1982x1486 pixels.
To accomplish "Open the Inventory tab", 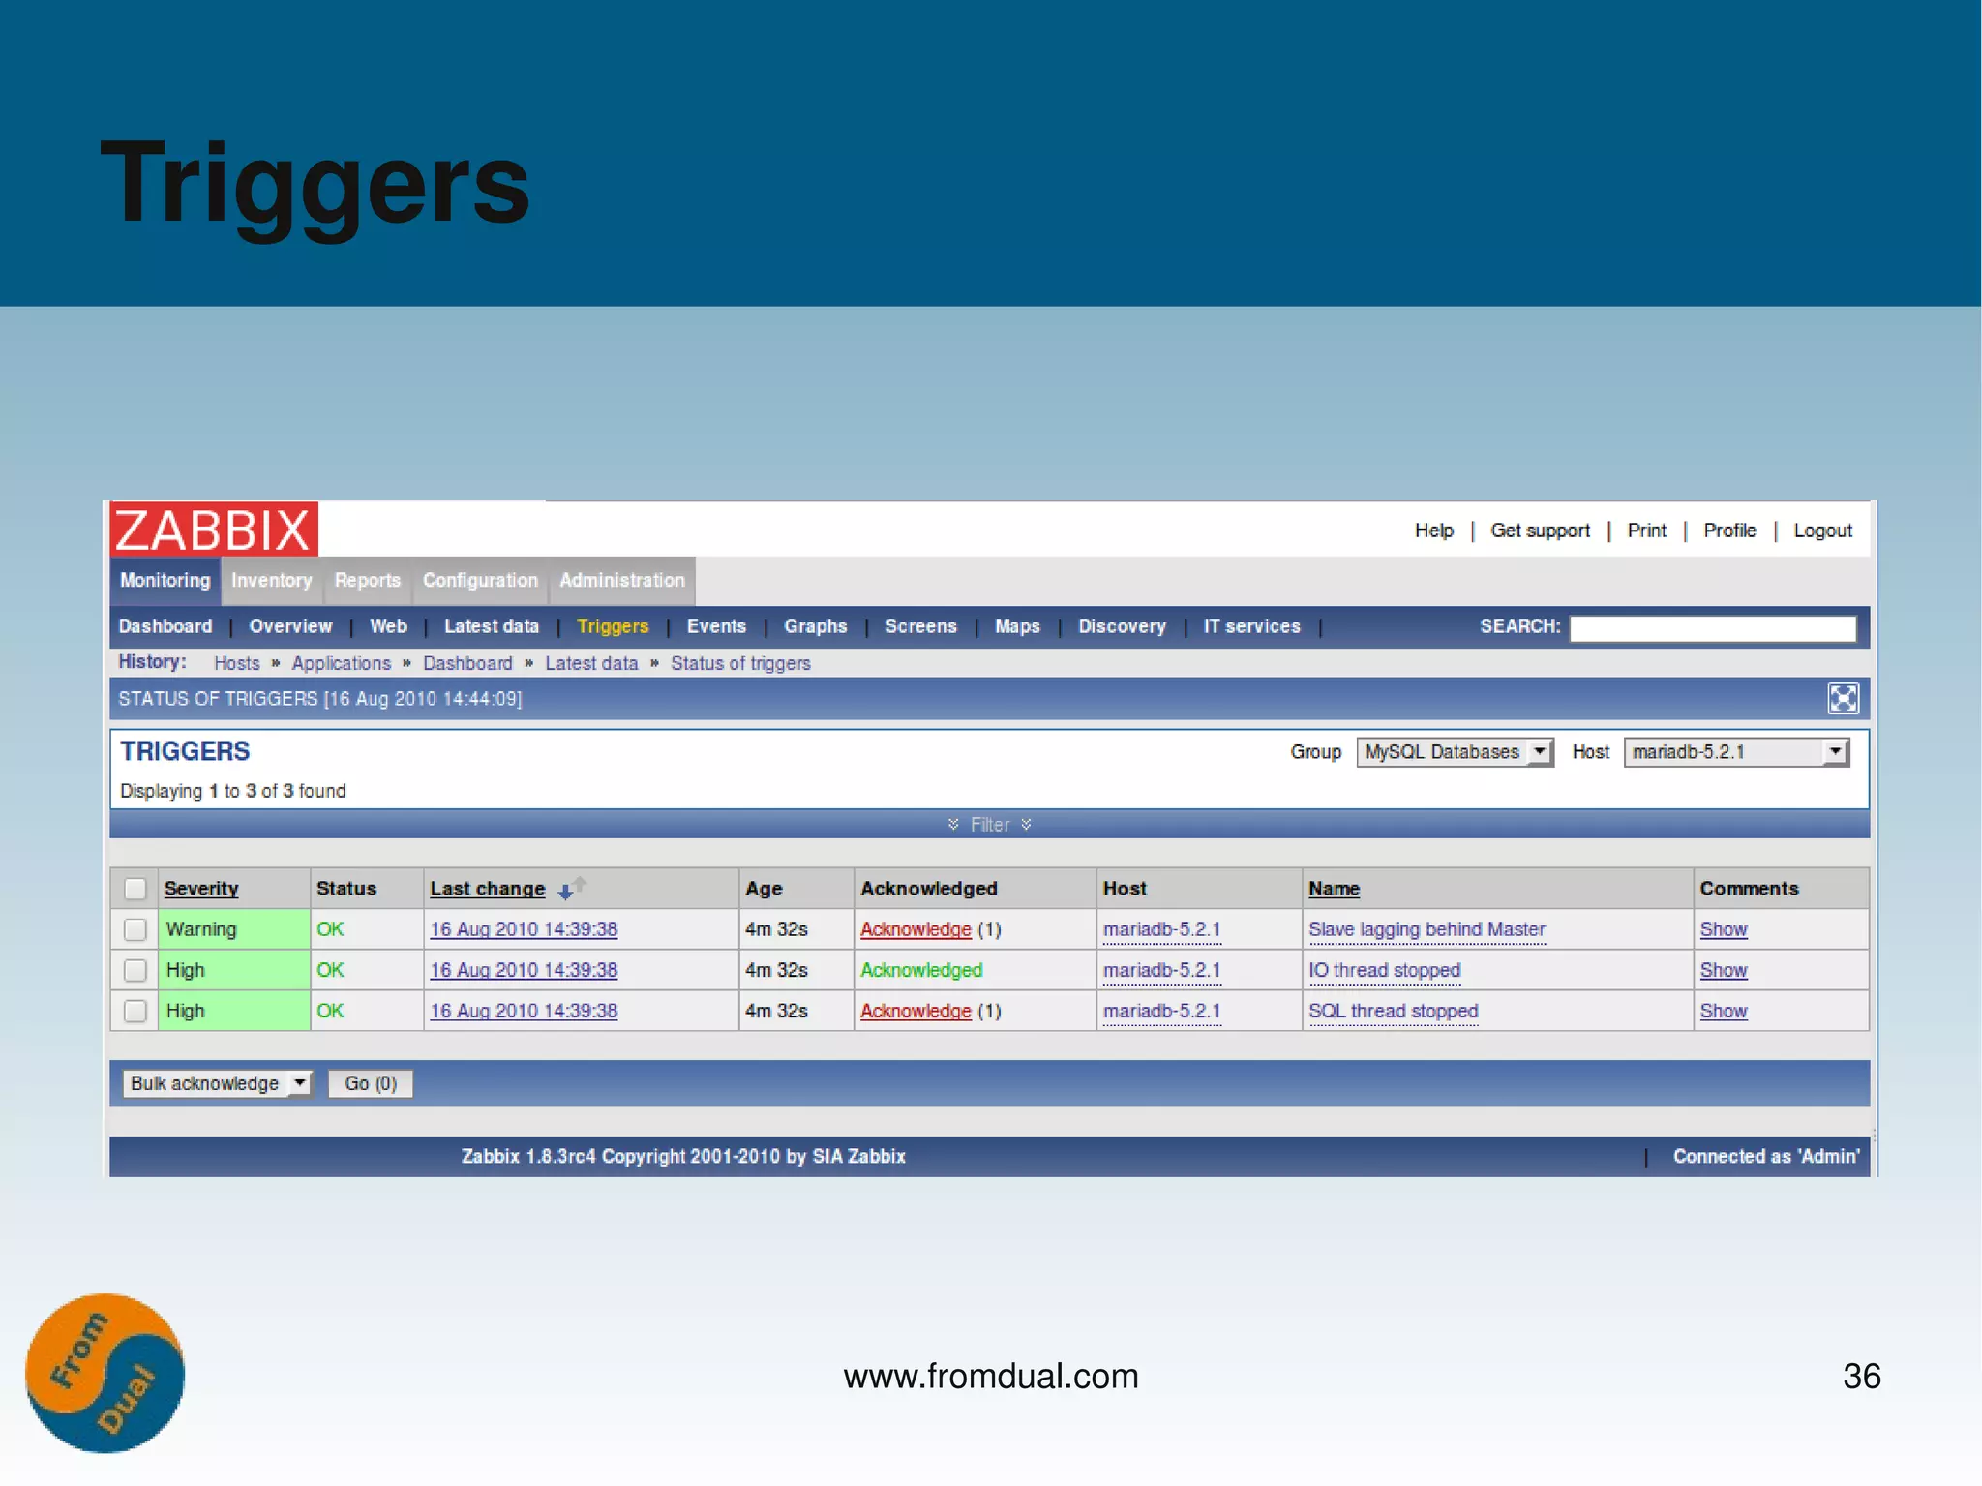I will [272, 581].
